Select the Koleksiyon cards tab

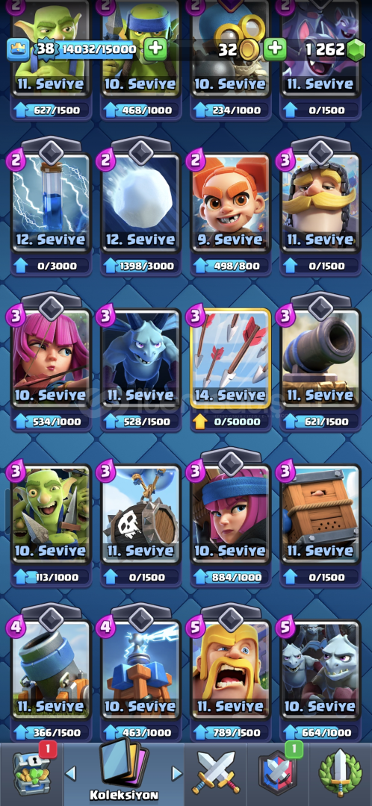click(x=124, y=770)
